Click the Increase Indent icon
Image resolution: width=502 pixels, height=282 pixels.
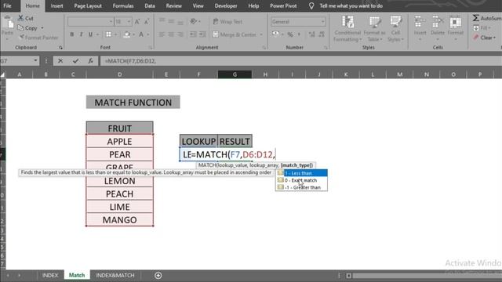pos(202,34)
